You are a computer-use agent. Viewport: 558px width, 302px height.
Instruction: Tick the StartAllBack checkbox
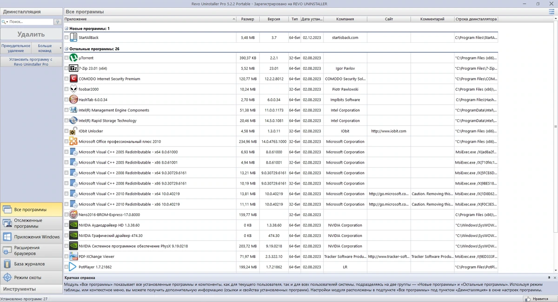pyautogui.click(x=66, y=38)
